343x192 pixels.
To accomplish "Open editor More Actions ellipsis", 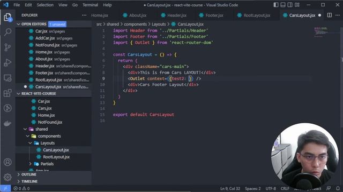I will pyautogui.click(x=338, y=15).
